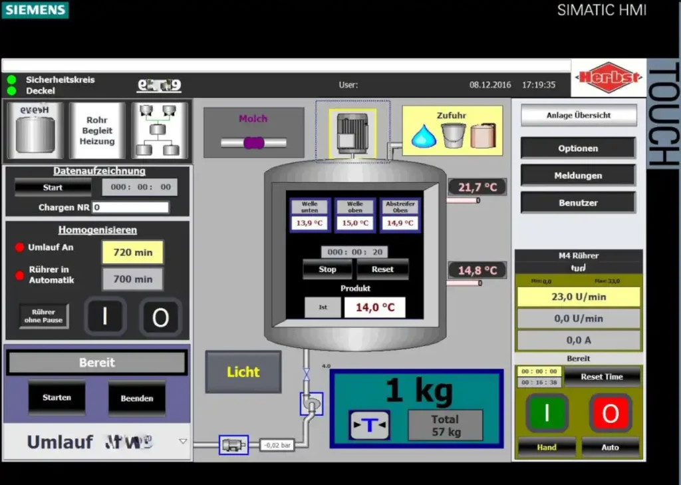Image resolution: width=681 pixels, height=485 pixels.
Task: Click the upper jacket temperature bar under 21,7 °C
Action: (x=463, y=200)
